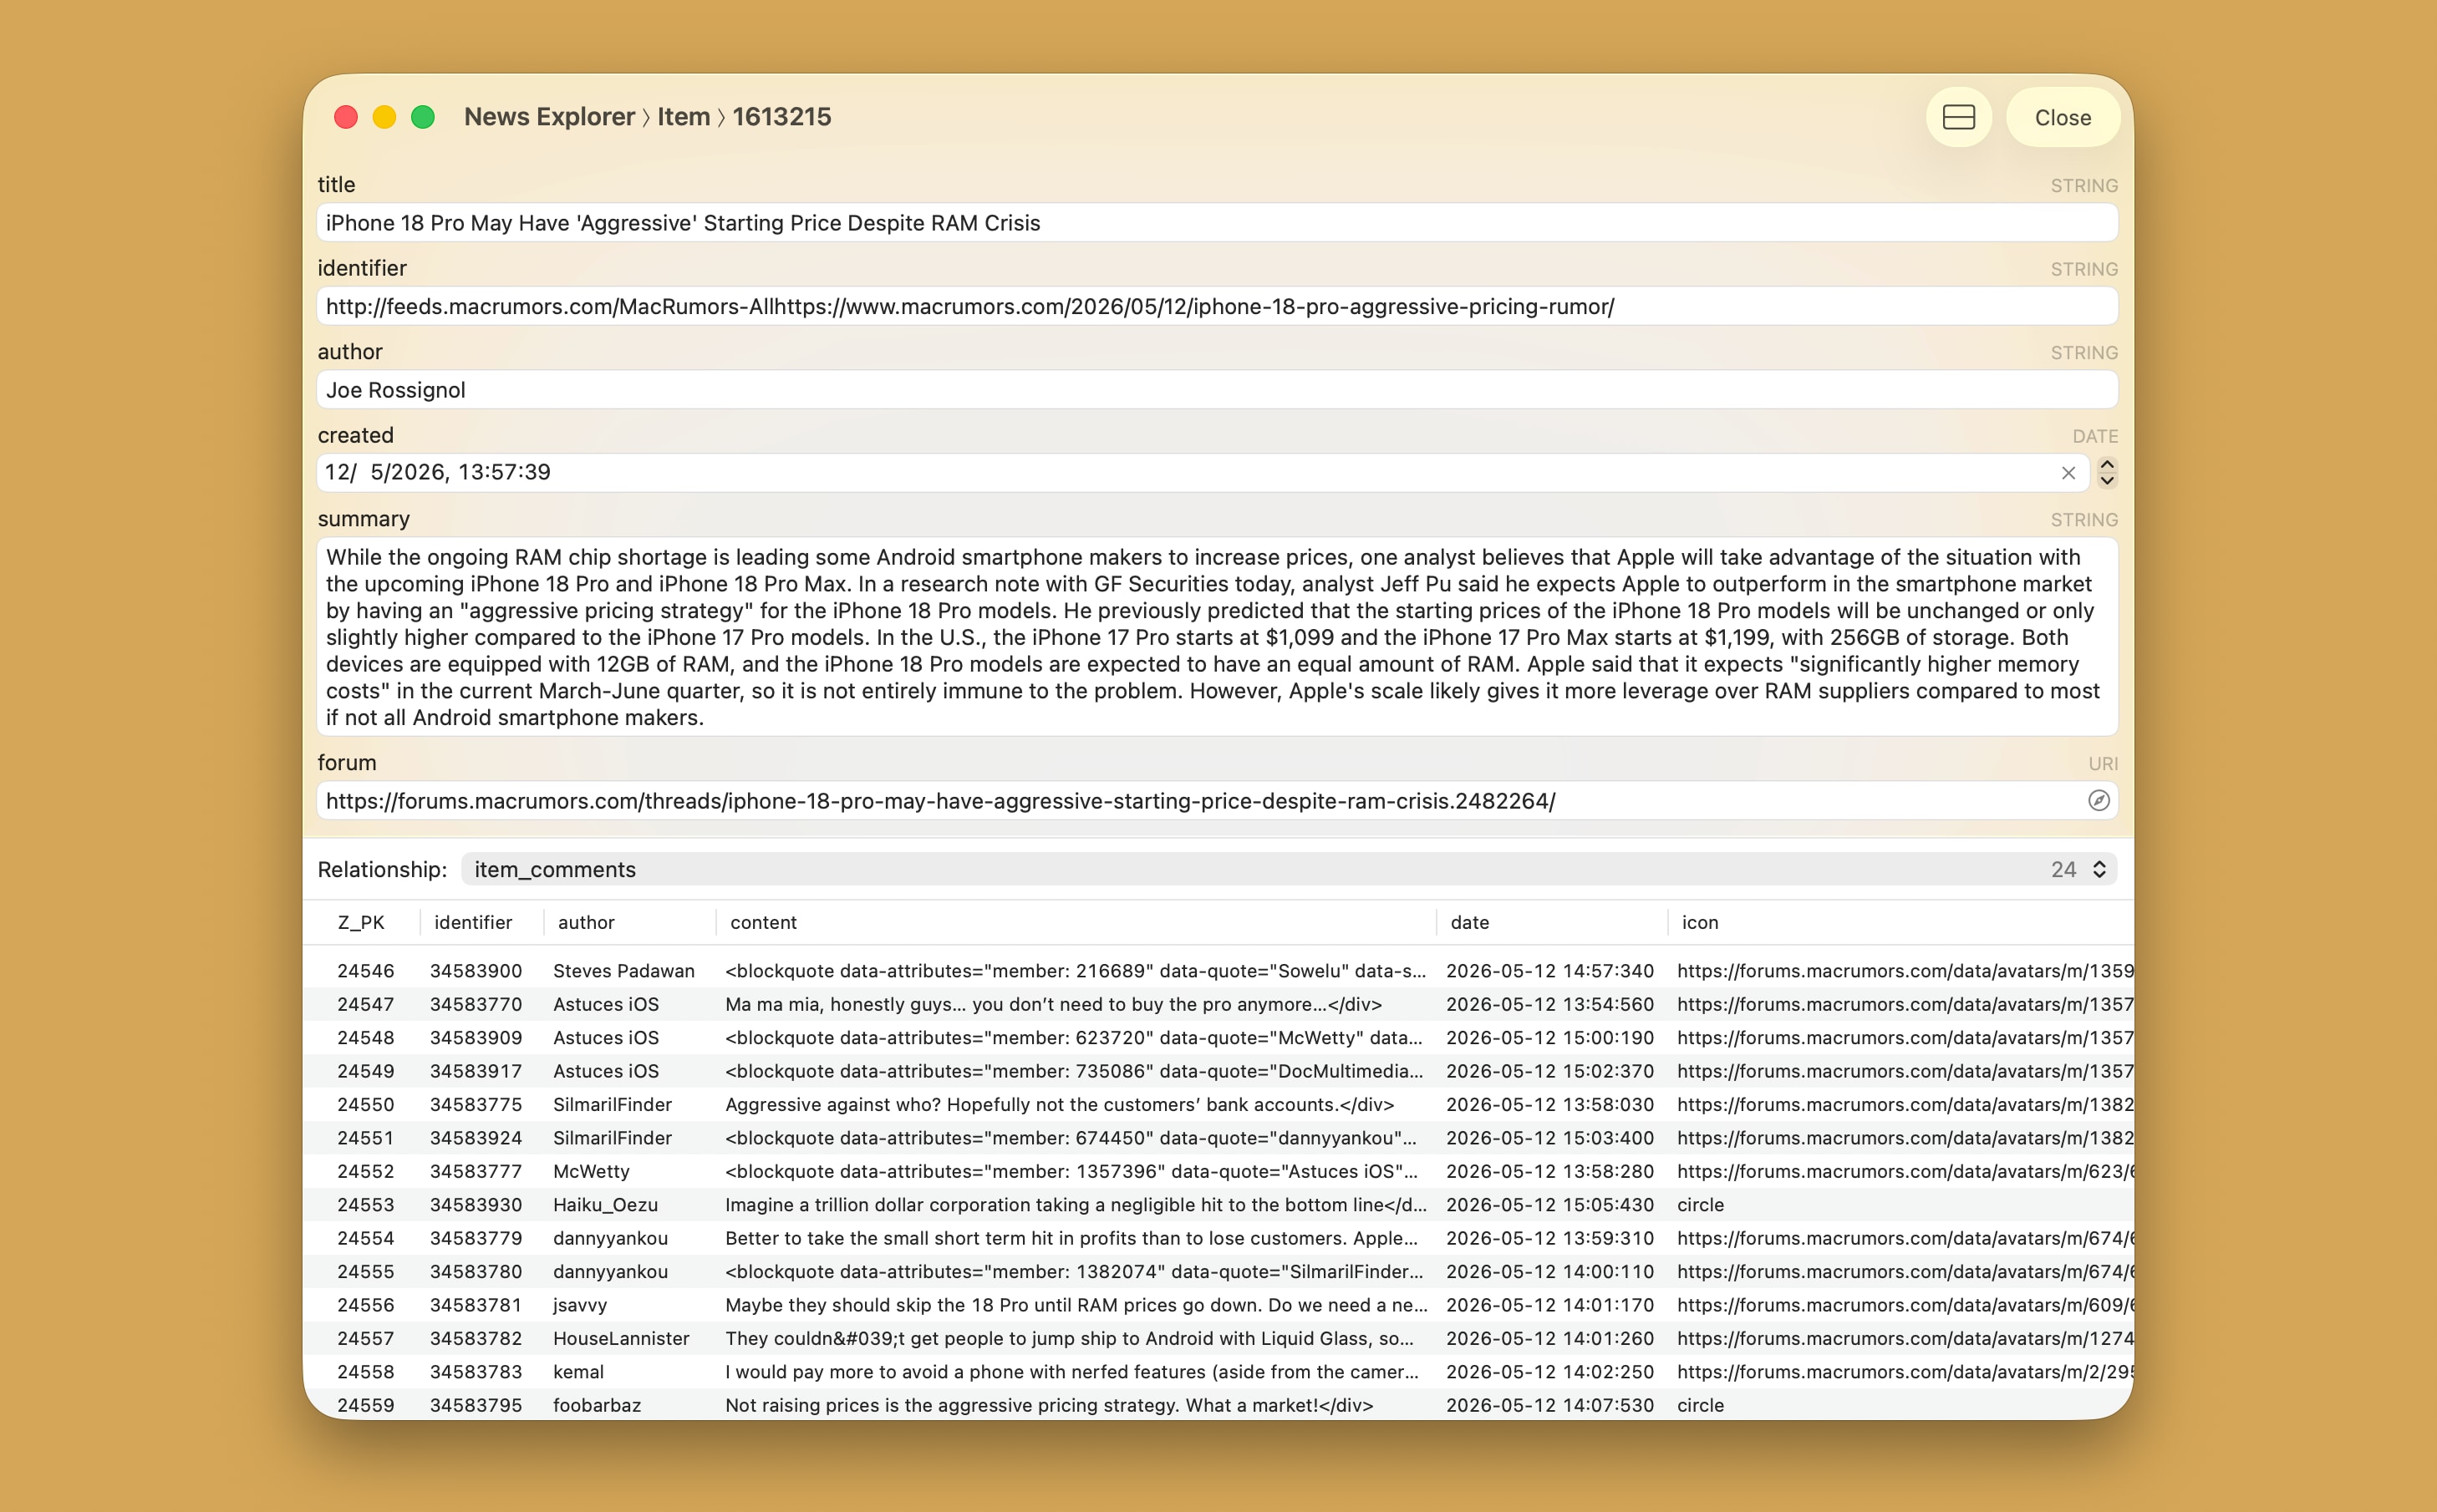Sort by content column header
This screenshot has height=1512, width=2437.
tap(763, 922)
